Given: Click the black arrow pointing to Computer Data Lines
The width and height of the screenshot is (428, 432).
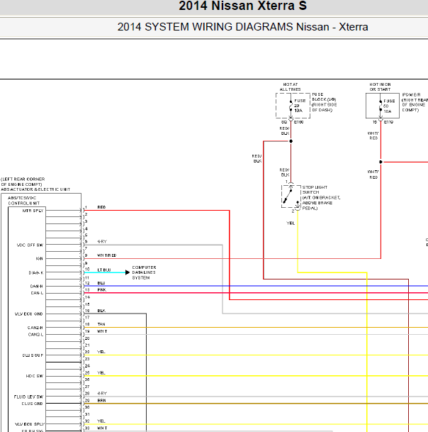Looking at the screenshot, I should 128,272.
